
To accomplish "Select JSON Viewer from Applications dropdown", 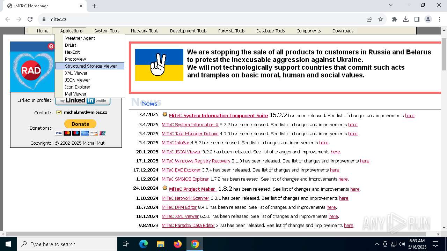I will [x=90, y=80].
